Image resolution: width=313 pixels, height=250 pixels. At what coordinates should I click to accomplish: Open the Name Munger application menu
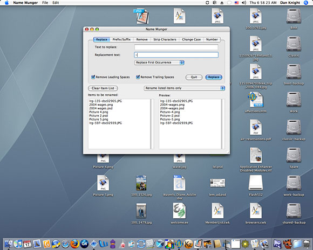point(25,3)
